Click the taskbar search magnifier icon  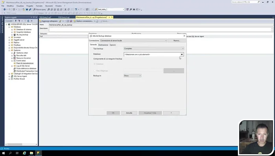(x=10, y=153)
